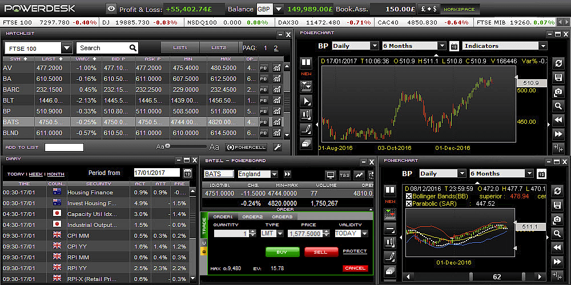Click compress-axis icon in Indicators Powerchart
Viewport: 571px width, 285px height.
click(x=557, y=148)
